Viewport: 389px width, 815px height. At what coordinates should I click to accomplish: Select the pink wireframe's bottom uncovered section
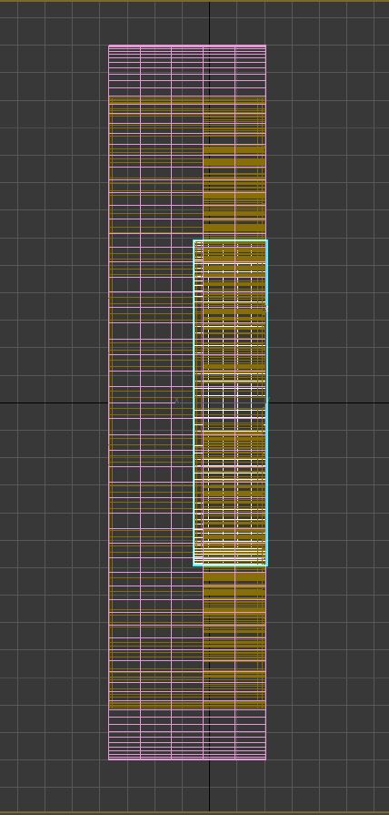187,735
